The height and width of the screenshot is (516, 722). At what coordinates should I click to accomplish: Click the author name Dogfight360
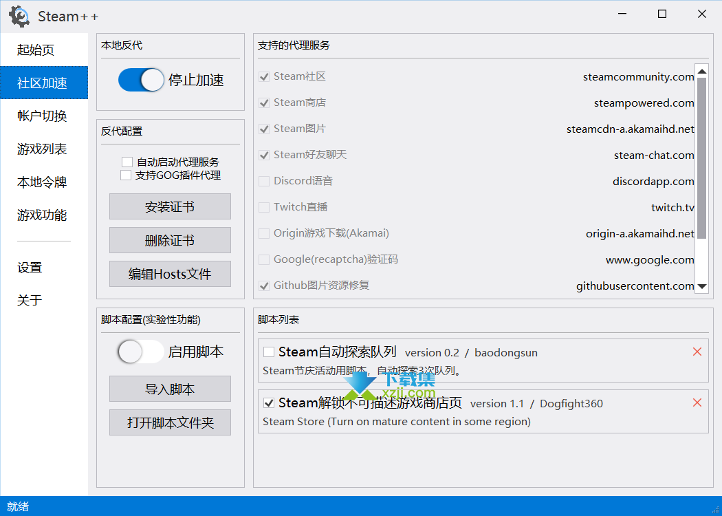(x=571, y=404)
